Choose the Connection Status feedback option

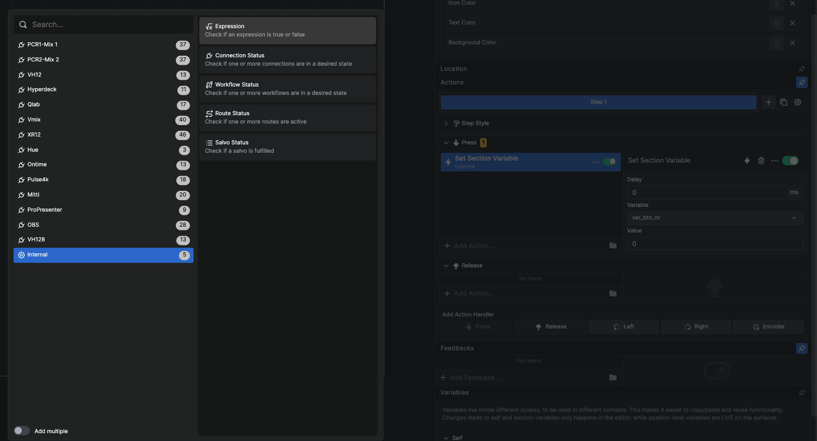coord(287,59)
